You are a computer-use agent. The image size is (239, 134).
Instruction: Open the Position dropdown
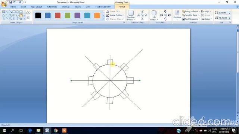click(x=177, y=15)
